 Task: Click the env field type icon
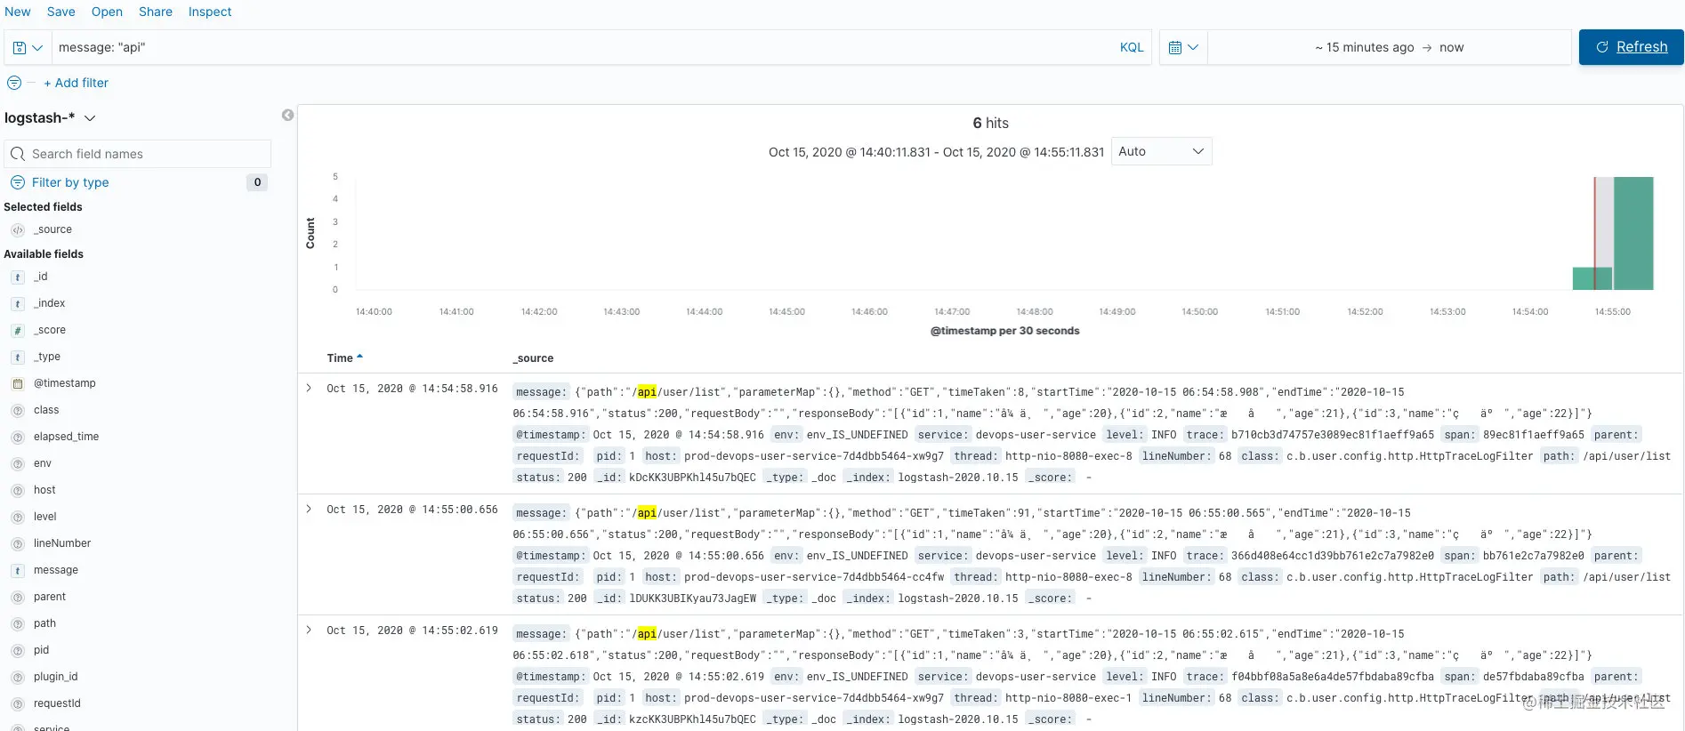(x=18, y=463)
